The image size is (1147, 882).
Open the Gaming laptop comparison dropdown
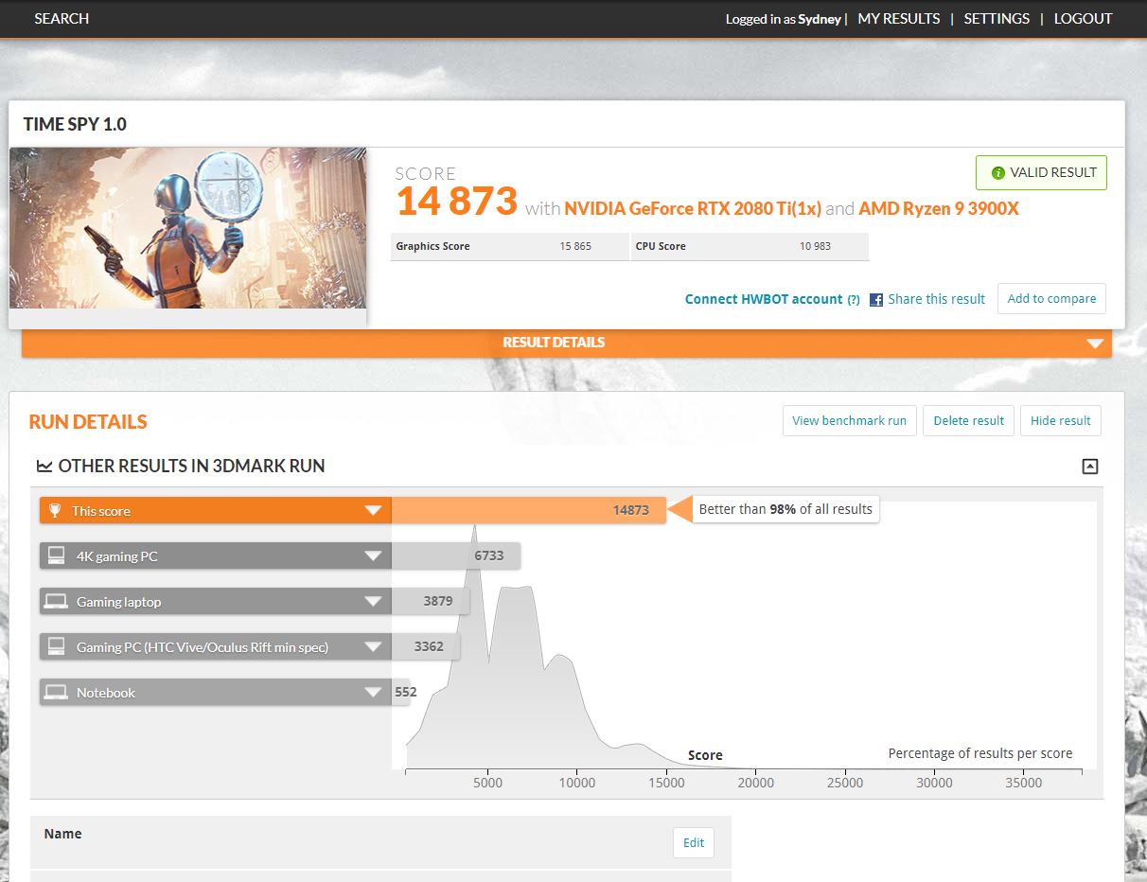pyautogui.click(x=374, y=601)
